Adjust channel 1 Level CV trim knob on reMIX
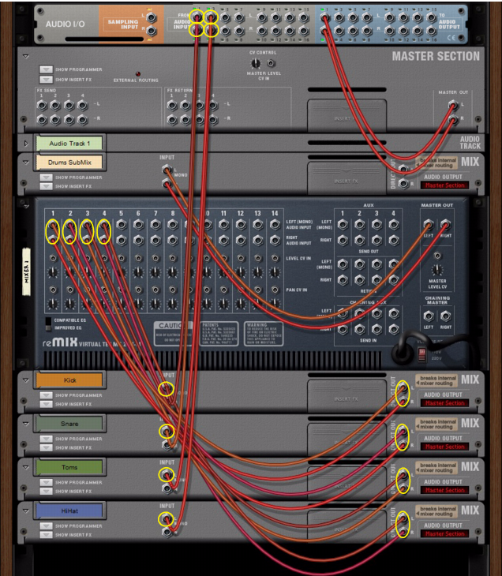502x576 pixels. [54, 272]
